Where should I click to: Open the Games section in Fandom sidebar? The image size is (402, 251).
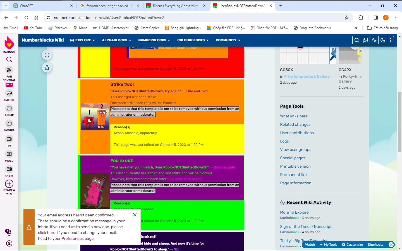click(9, 93)
